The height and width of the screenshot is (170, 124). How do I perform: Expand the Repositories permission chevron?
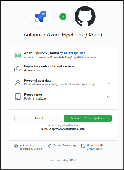tap(109, 97)
